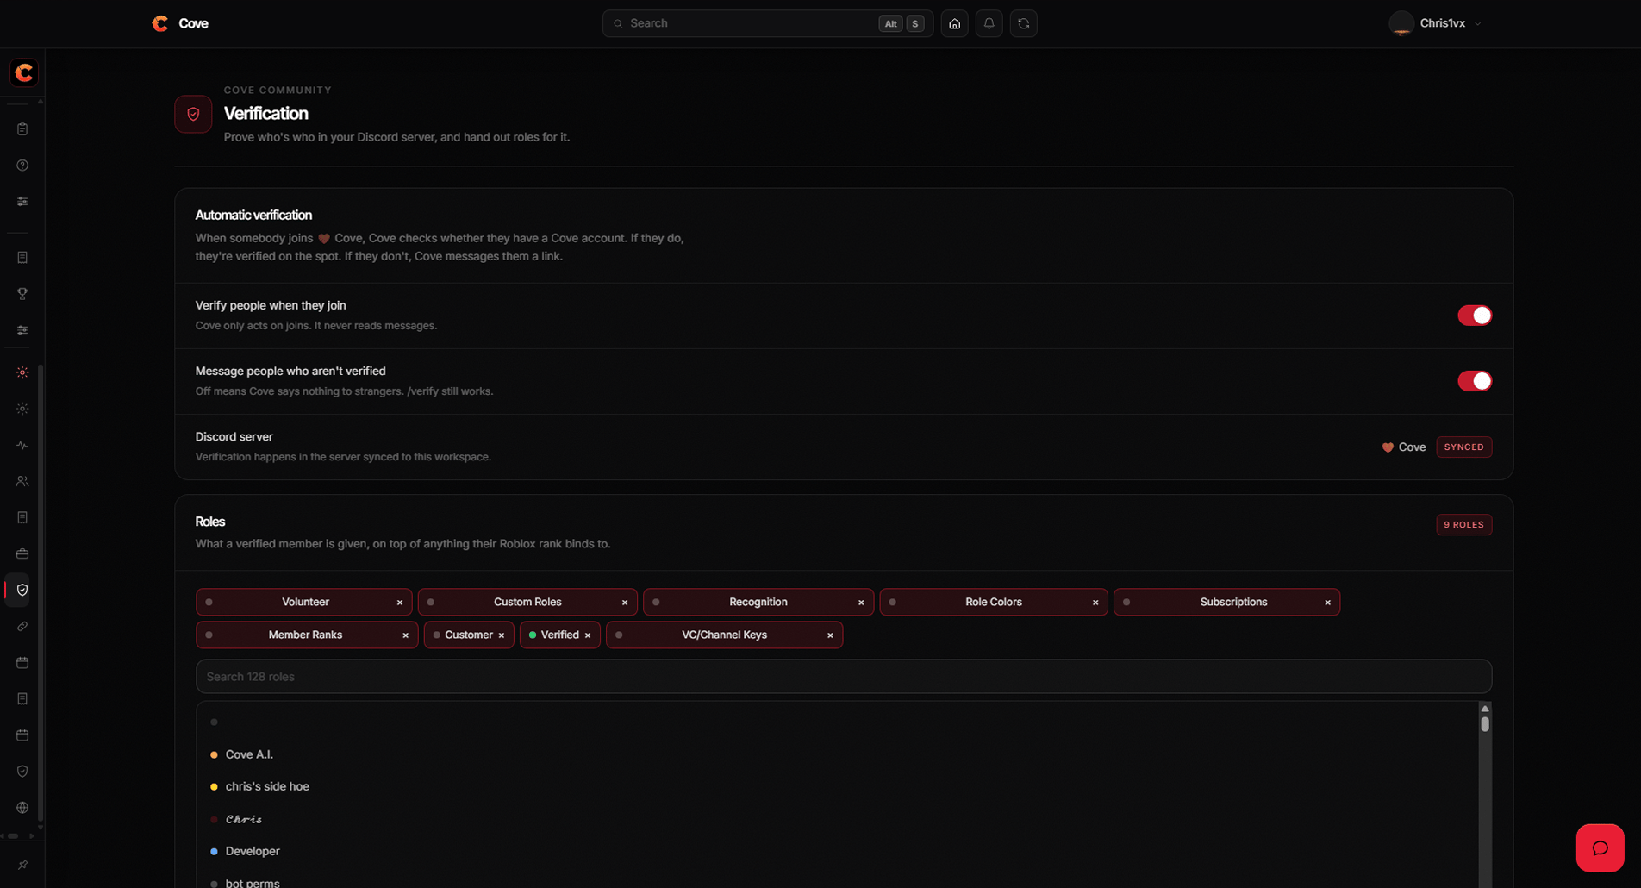Click the role list scrollbar thumb
This screenshot has height=888, width=1641.
click(x=1485, y=724)
